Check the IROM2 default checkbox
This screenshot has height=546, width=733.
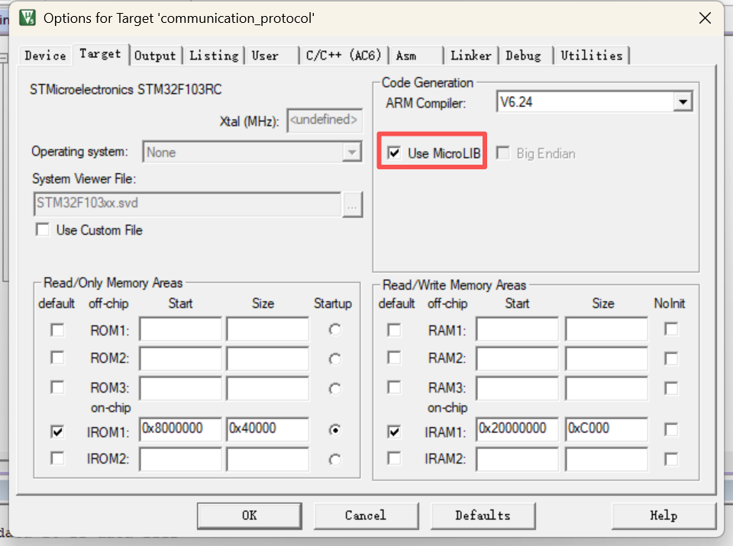57,458
